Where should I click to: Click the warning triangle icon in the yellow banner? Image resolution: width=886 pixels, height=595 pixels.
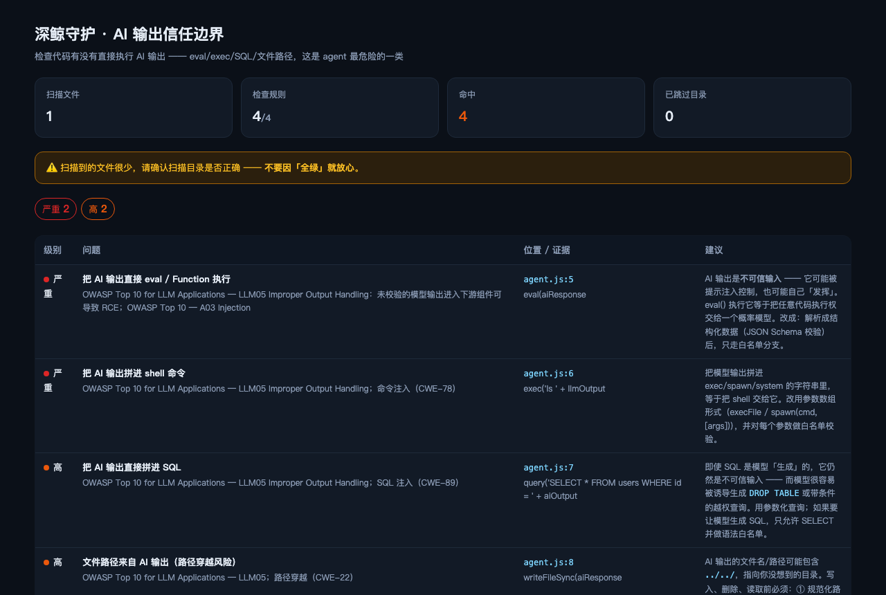(x=52, y=167)
